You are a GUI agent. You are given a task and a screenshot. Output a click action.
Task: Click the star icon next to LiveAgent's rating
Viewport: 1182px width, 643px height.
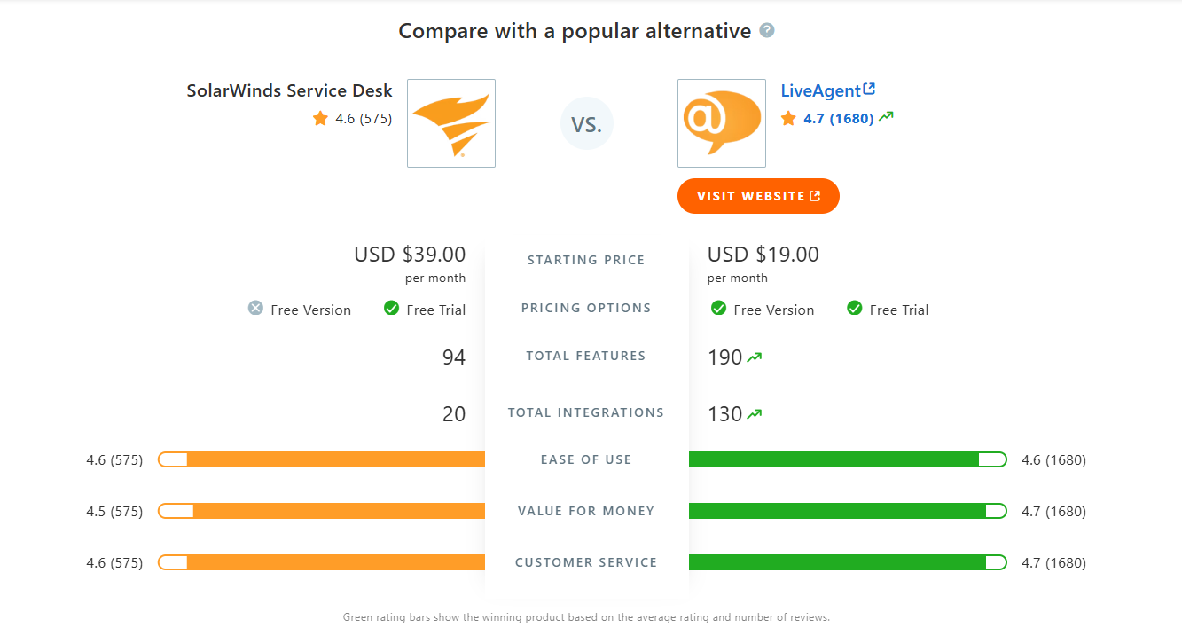coord(788,118)
